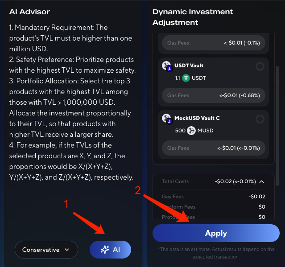The width and height of the screenshot is (285, 267).
Task: Click the green USDT token icon
Action: tap(186, 78)
